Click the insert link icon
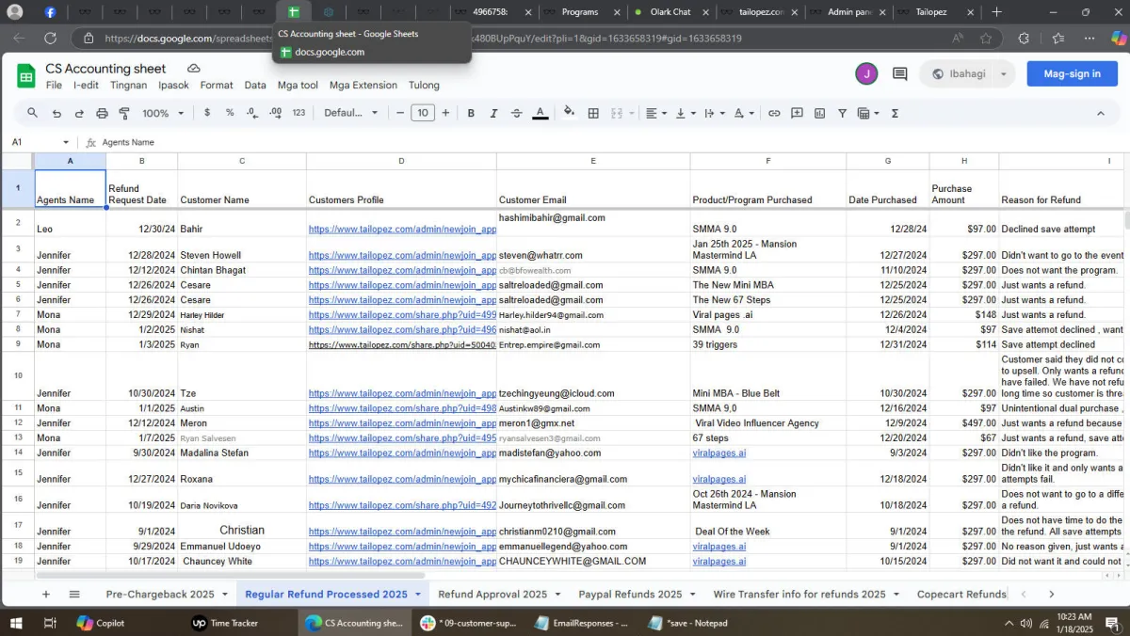This screenshot has width=1130, height=636. pos(774,113)
